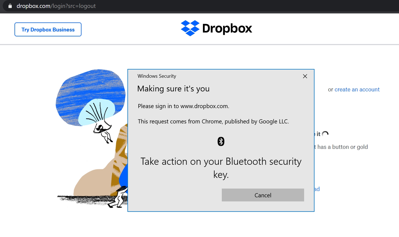Click the Bluetooth icon in the dialog
Screen dimensions: 399x237
[x=221, y=141]
